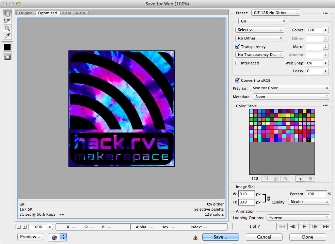Viewport: 335px width, 244px height.
Task: Select the Eyedropper tool
Action: tap(7, 36)
